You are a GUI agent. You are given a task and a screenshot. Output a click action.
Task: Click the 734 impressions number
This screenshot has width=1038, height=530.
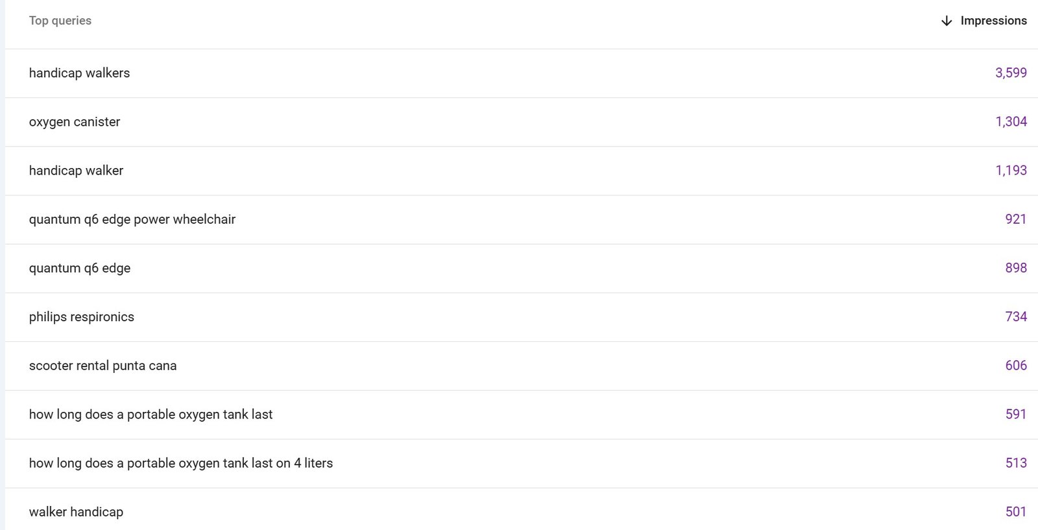coord(1015,317)
